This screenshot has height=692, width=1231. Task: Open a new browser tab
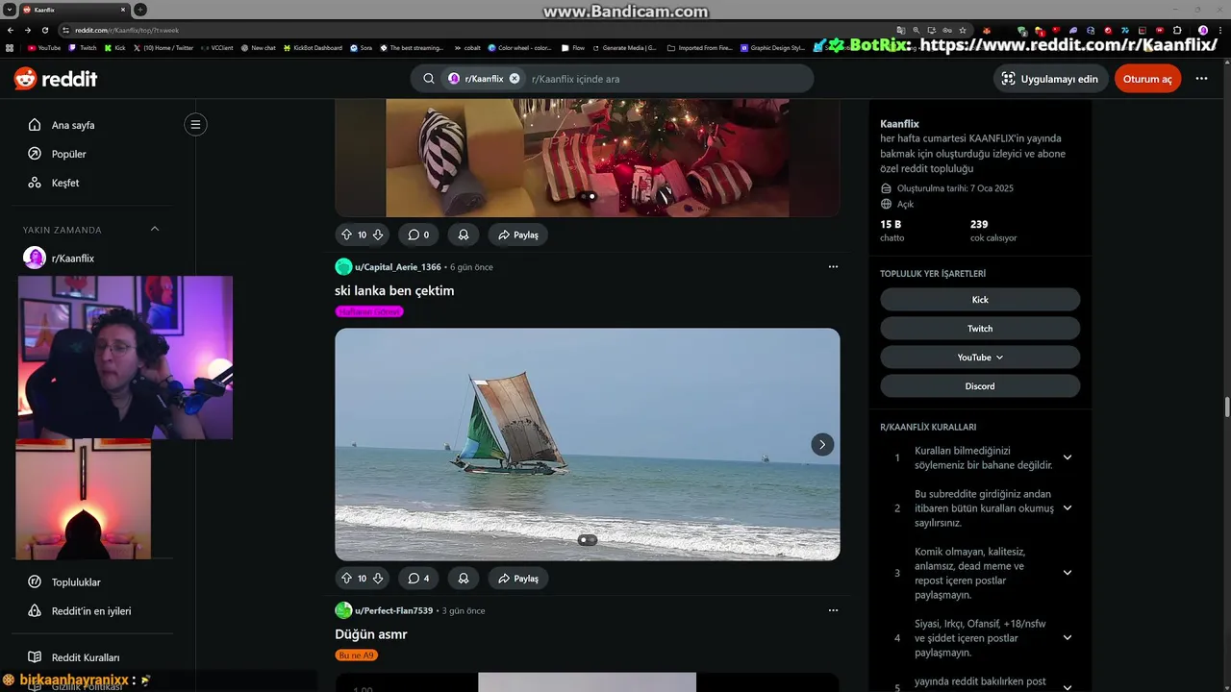[x=140, y=10]
